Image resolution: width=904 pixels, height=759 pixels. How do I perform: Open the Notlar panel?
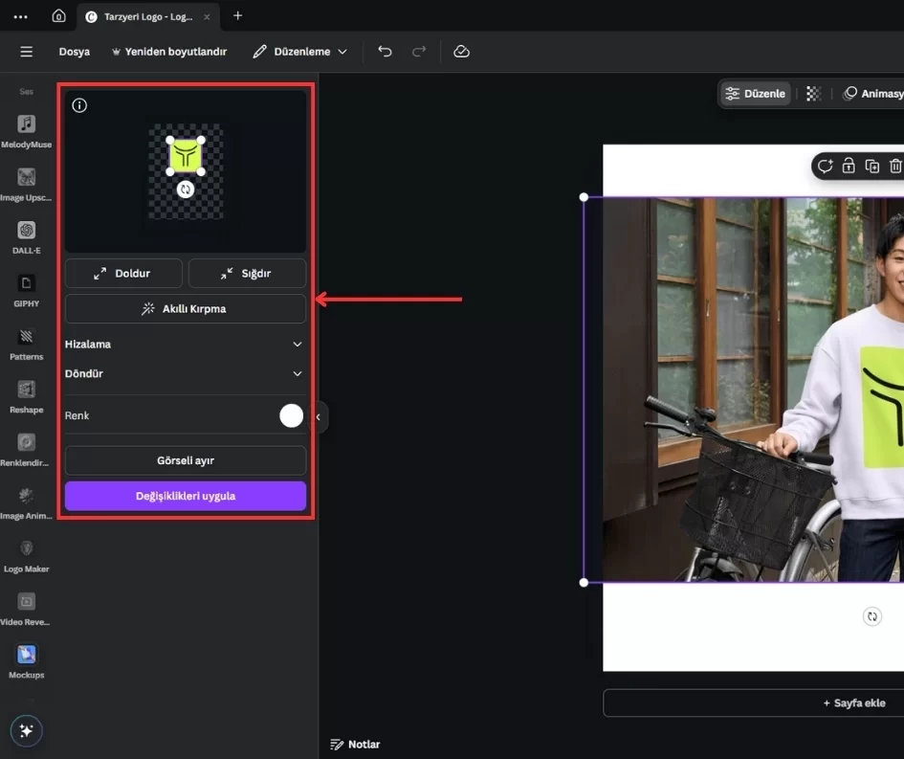[x=355, y=745]
